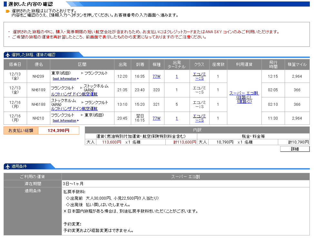Select flight number NH209 cell
Screen dimensions: 314x238
[x=38, y=76]
